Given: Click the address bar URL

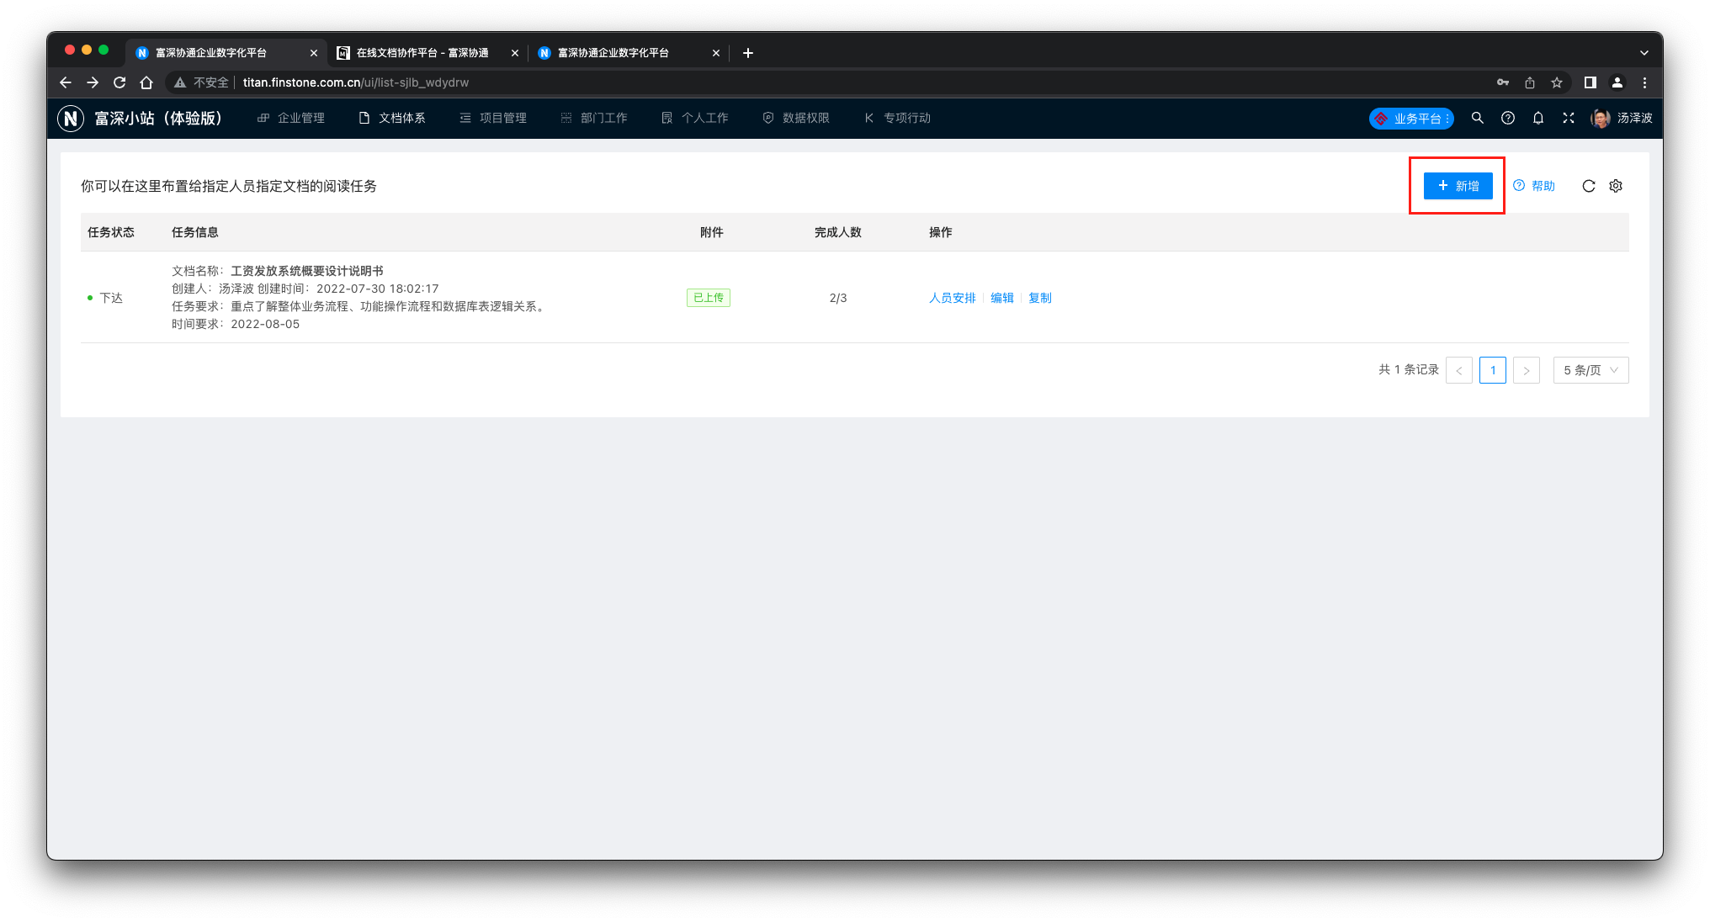Looking at the screenshot, I should pos(356,82).
